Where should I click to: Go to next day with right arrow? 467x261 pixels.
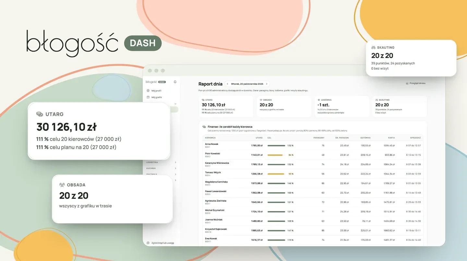pyautogui.click(x=267, y=84)
